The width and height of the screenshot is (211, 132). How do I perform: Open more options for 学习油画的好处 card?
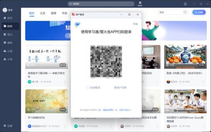click(x=65, y=126)
